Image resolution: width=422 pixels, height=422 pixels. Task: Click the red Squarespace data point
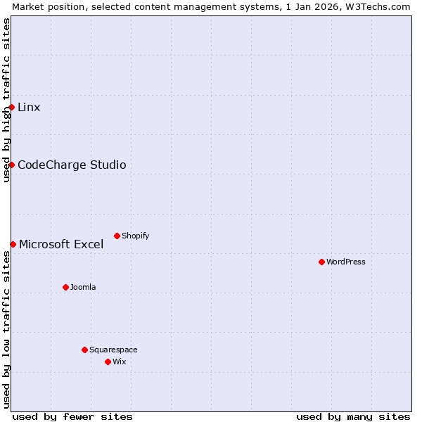tap(85, 350)
